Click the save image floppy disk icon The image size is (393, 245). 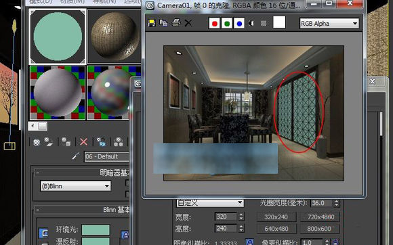(151, 23)
